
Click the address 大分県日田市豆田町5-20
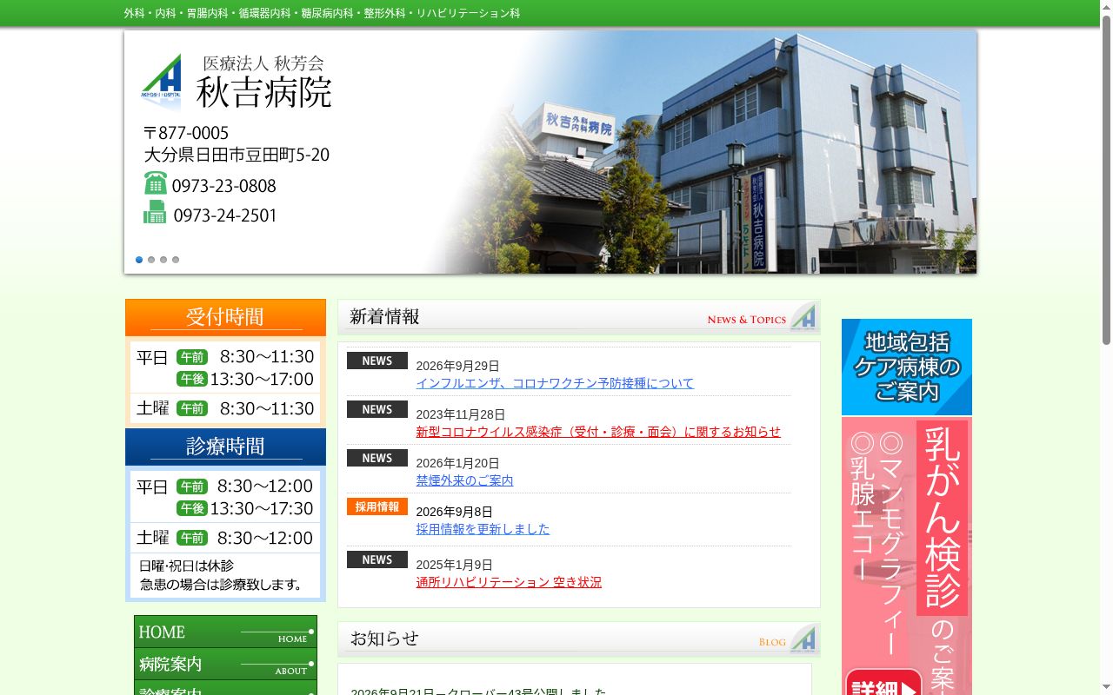pos(237,156)
